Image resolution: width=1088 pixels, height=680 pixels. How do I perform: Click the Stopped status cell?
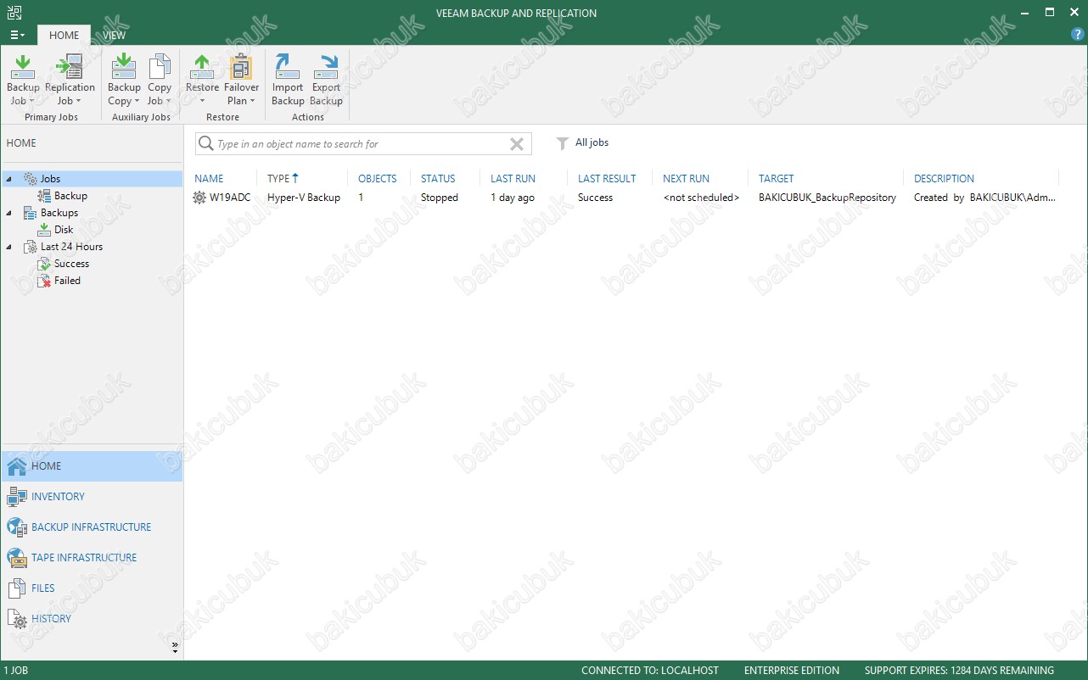tap(440, 198)
